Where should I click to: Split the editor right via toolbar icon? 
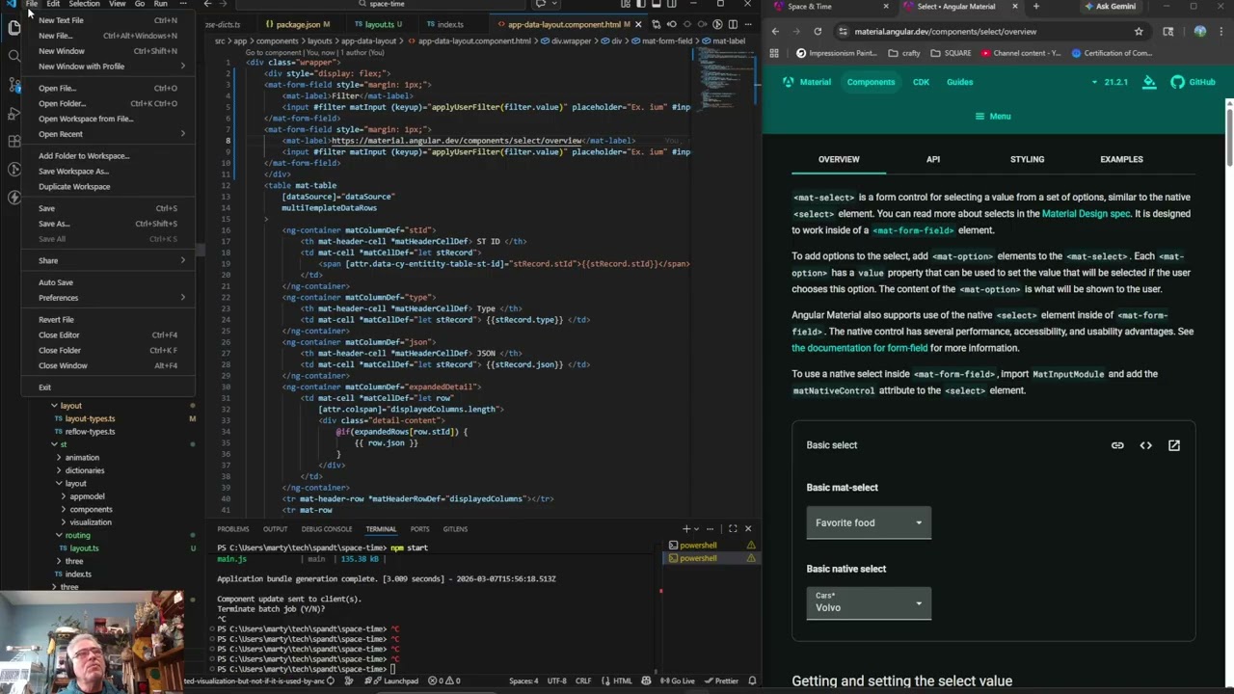point(733,24)
